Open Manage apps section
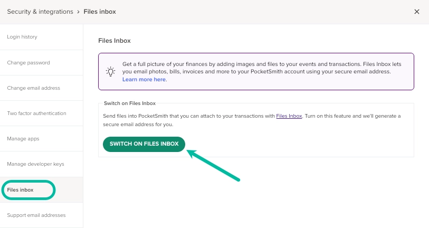The image size is (429, 228). pos(41,138)
